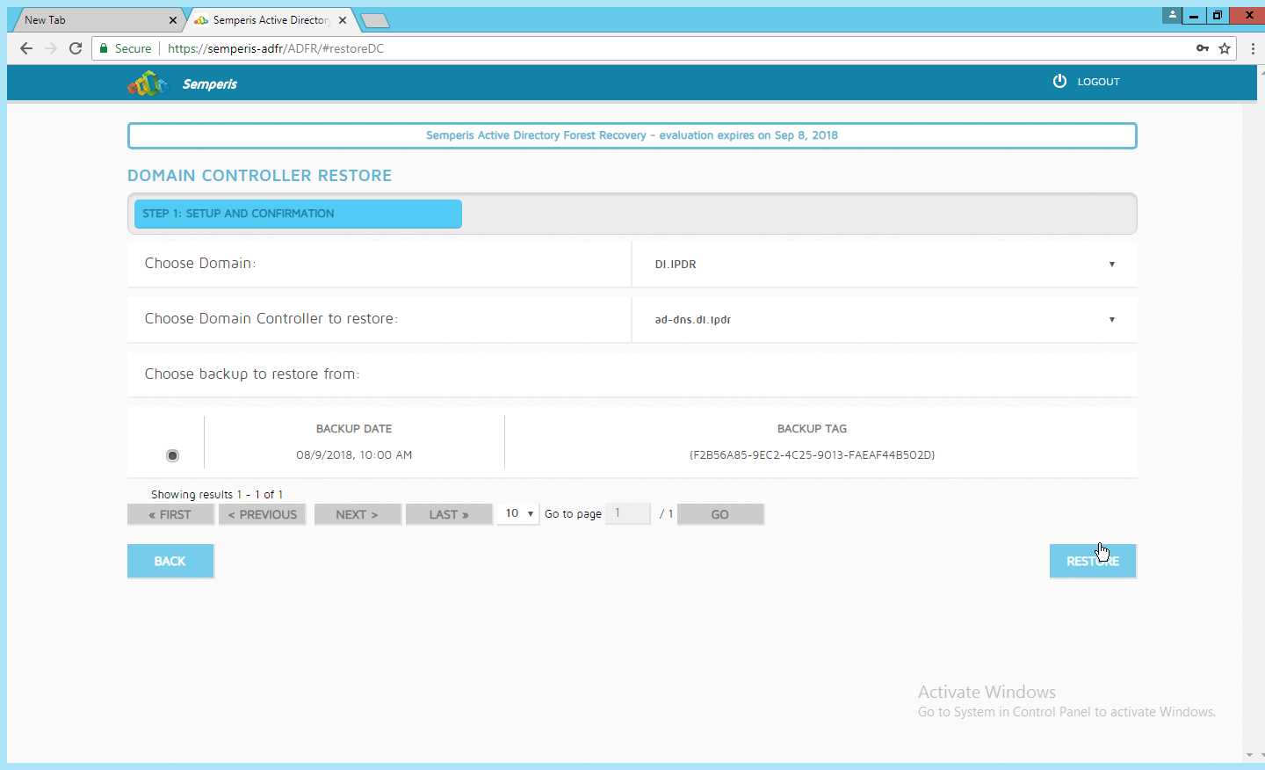The image size is (1265, 770).
Task: Go back with browser back arrow
Action: [x=25, y=48]
